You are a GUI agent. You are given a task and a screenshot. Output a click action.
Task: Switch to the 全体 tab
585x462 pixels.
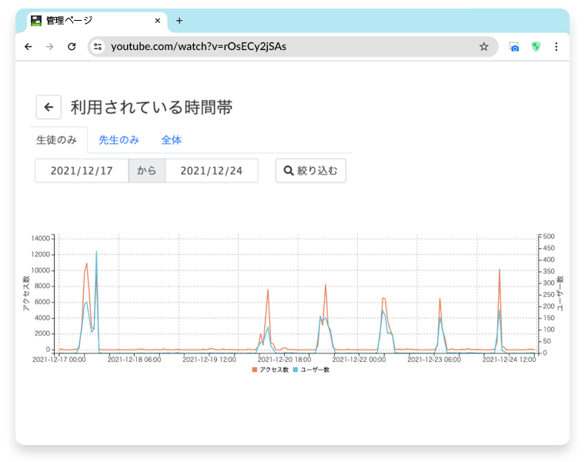(x=171, y=140)
